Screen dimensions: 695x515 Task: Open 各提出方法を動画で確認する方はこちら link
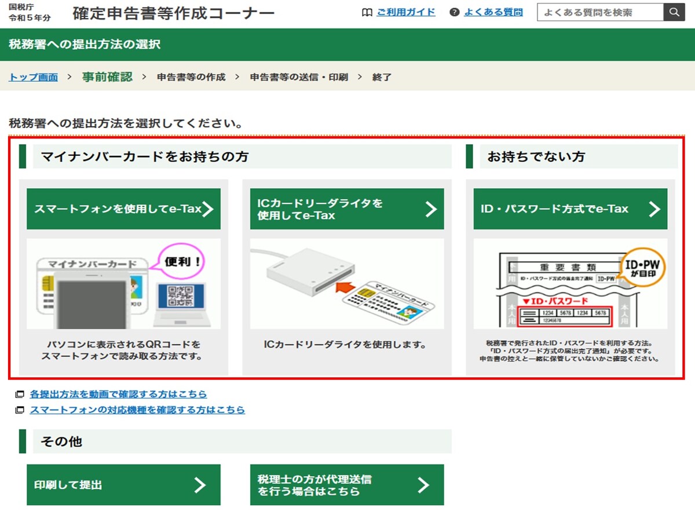tap(118, 395)
